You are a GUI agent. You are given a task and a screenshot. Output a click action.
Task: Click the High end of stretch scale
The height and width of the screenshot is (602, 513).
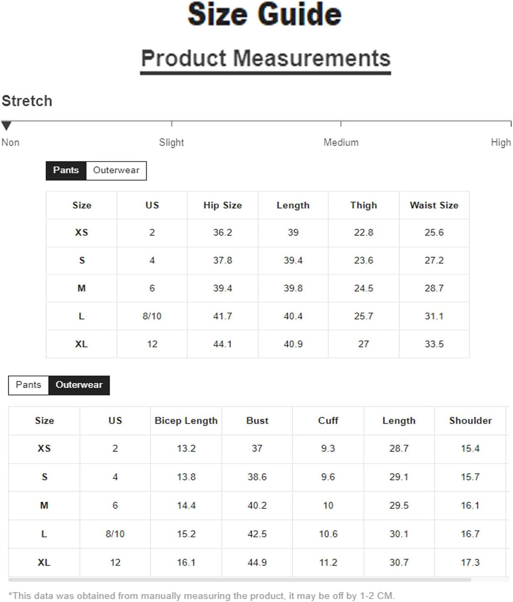[x=511, y=124]
